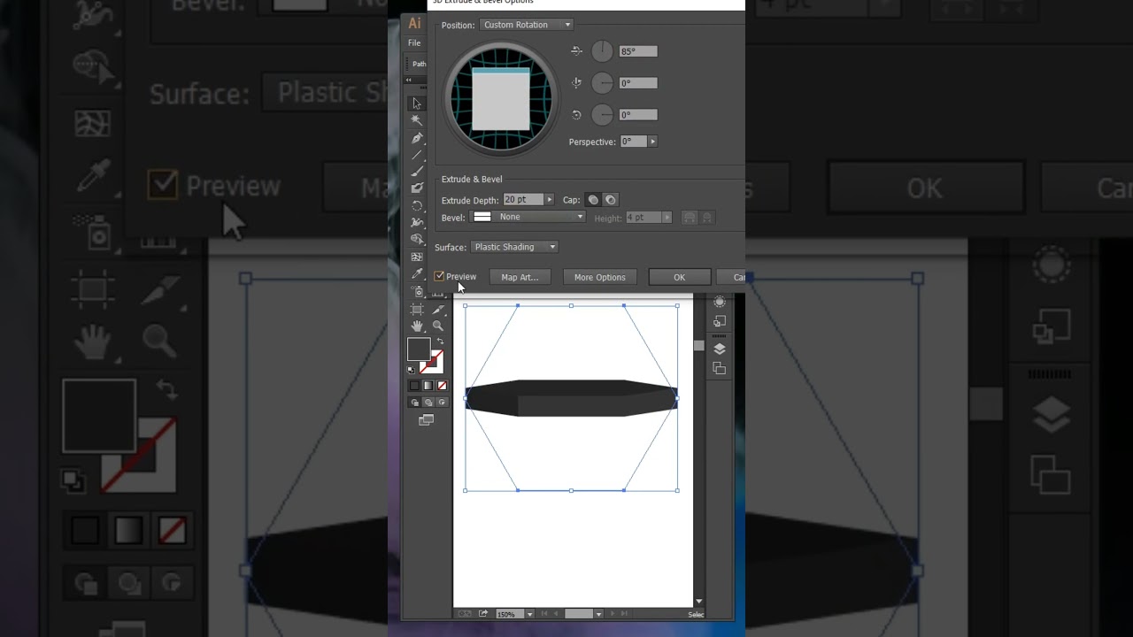Turn cap off for hollow appearance

pyautogui.click(x=610, y=200)
